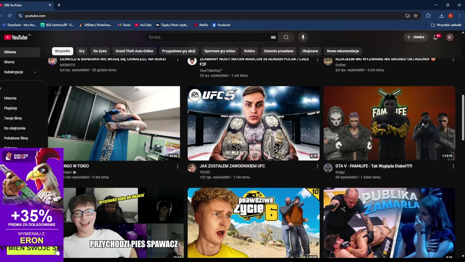
Task: Start voice search with microphone icon
Action: click(x=303, y=37)
